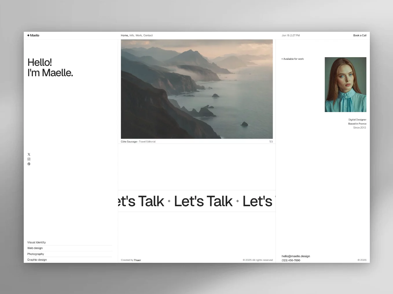Open the Thaer creator link
Viewport: 393px width, 294px height.
coord(137,260)
